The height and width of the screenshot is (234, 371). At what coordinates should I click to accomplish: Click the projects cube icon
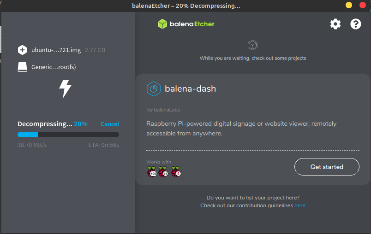point(252,45)
